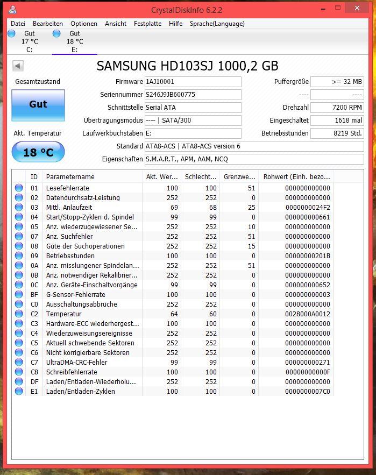This screenshot has height=475, width=376.
Task: Click the status orb of Wiederzuweisungsereignisse row
Action: pyautogui.click(x=19, y=333)
